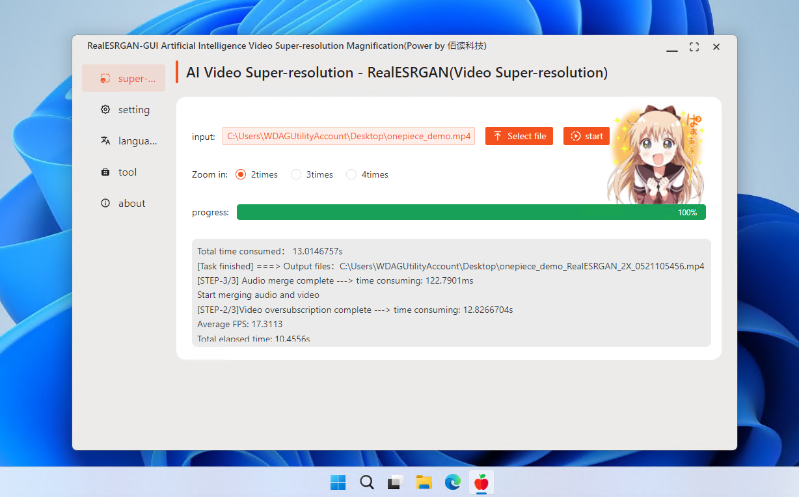Open the setting sidebar page

[124, 109]
